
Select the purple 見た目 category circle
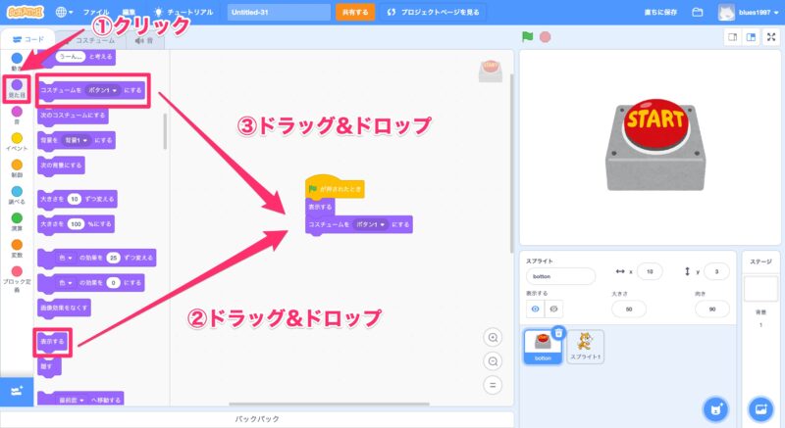16,85
